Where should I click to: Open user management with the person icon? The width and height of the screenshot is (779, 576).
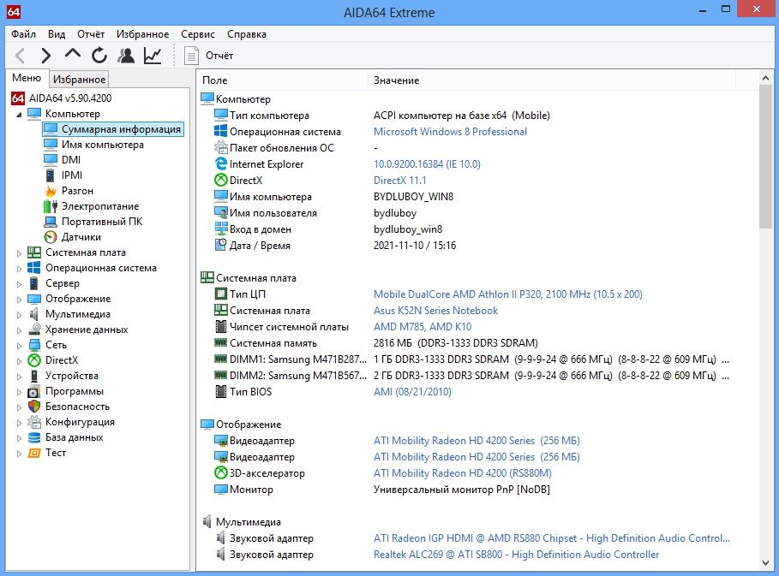[126, 56]
